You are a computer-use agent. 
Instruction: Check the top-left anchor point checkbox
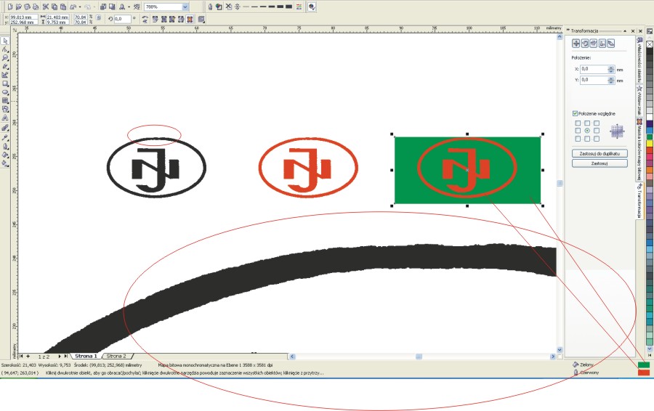coord(578,123)
